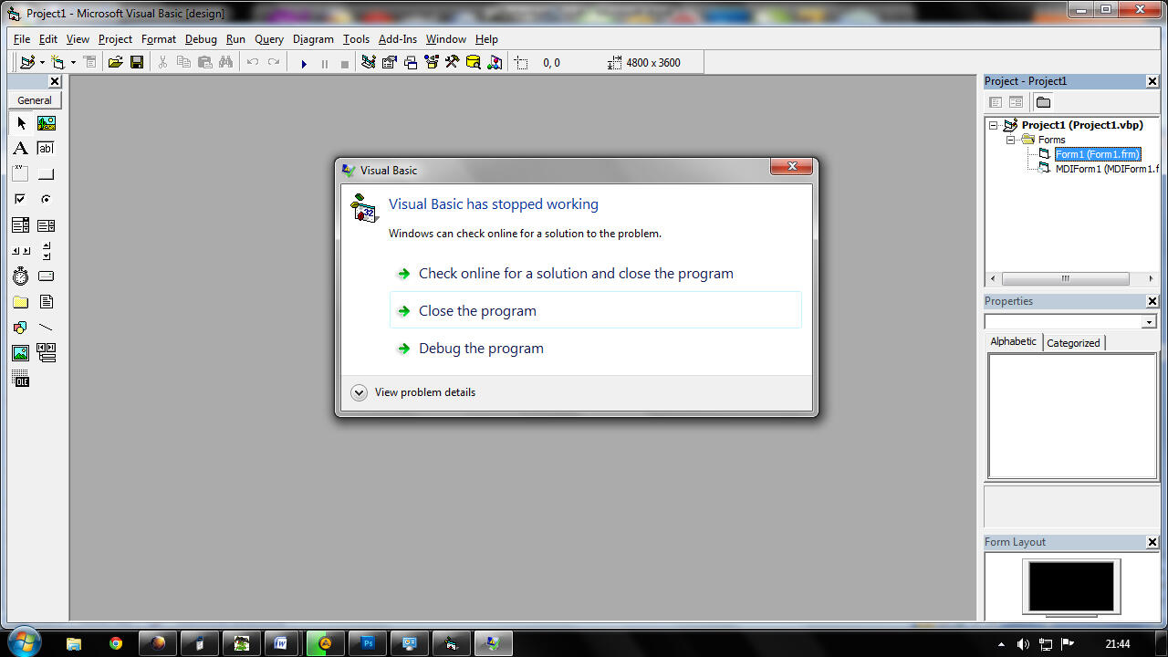Select the HScrollBar control in the toolbox
This screenshot has height=657, width=1168.
coord(21,251)
